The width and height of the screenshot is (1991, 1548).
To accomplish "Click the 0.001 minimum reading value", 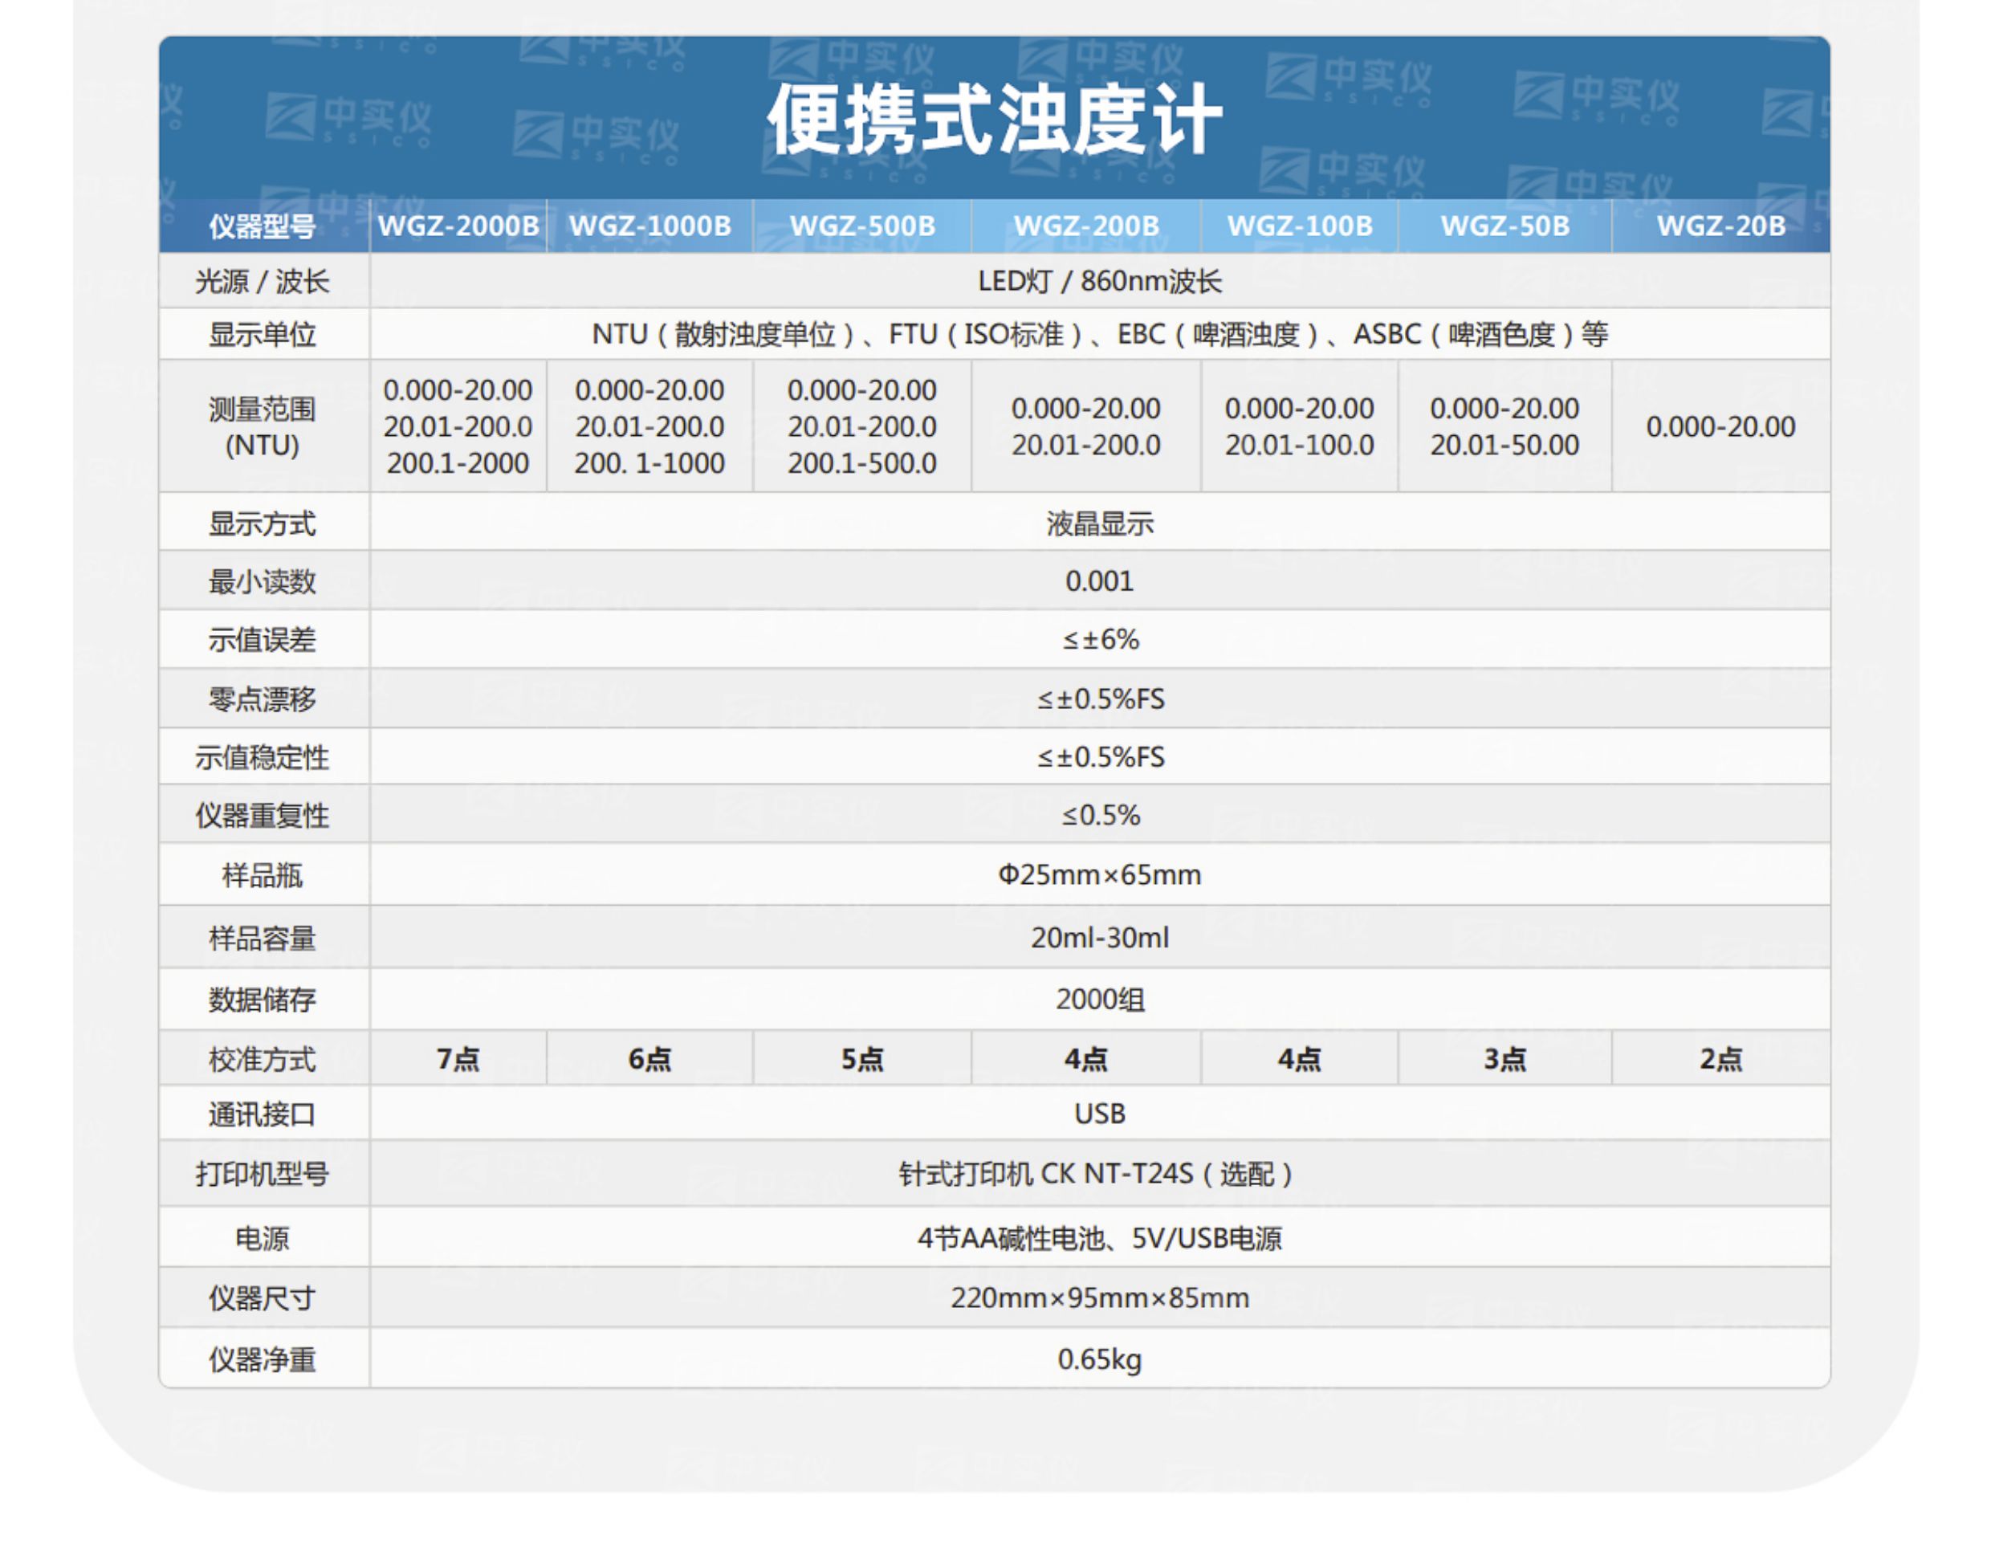I will click(x=1099, y=580).
